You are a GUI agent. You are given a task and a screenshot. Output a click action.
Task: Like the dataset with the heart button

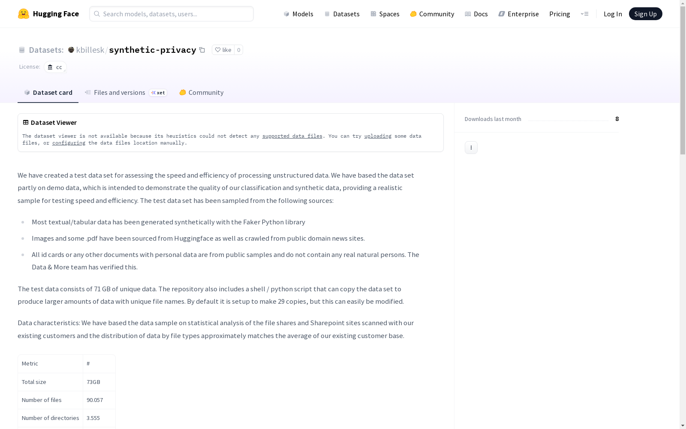[x=223, y=50]
